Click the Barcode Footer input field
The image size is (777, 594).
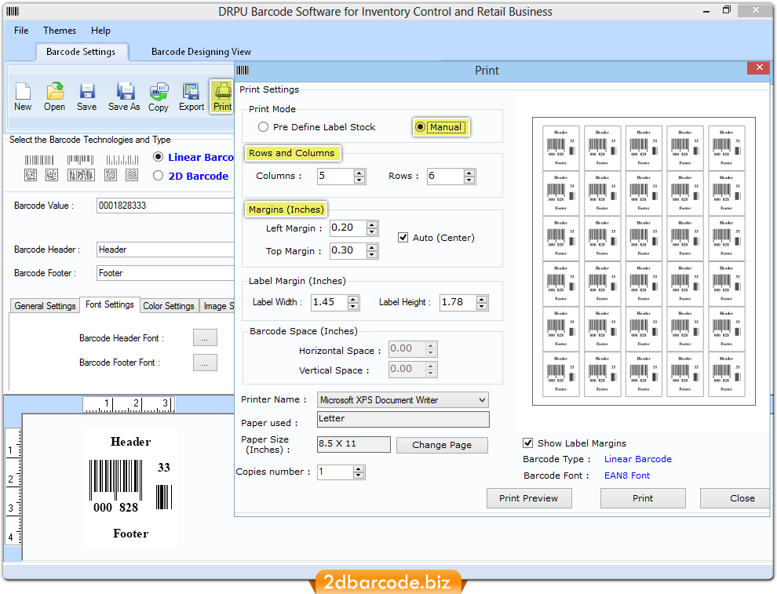[x=165, y=273]
